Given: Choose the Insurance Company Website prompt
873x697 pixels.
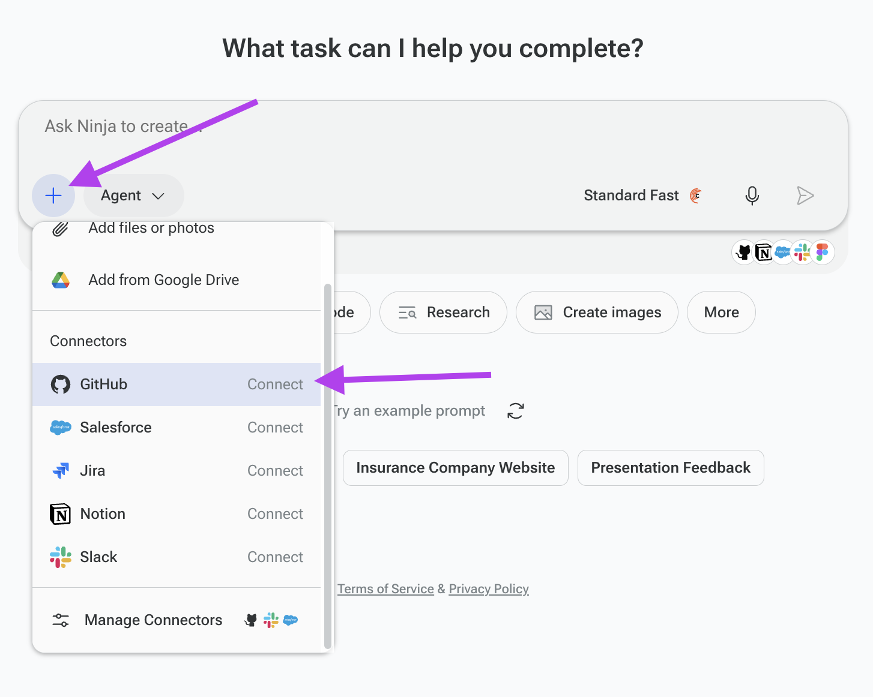Looking at the screenshot, I should tap(455, 468).
